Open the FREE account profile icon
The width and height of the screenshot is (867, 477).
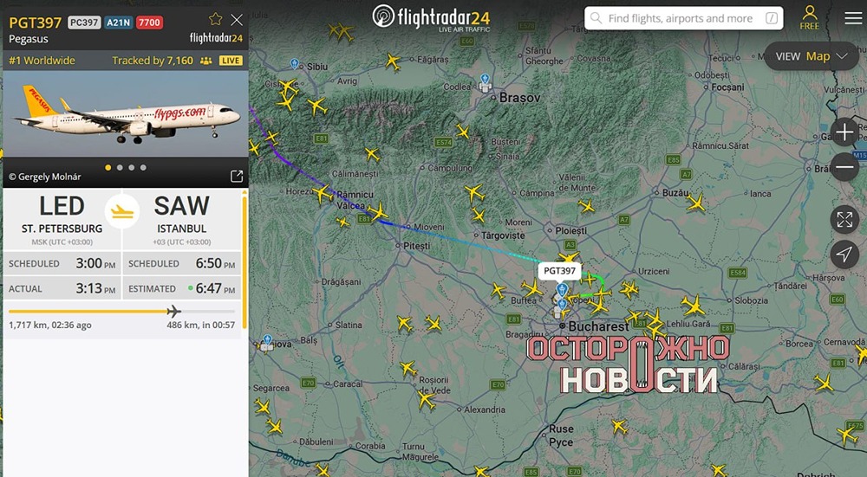pos(810,17)
